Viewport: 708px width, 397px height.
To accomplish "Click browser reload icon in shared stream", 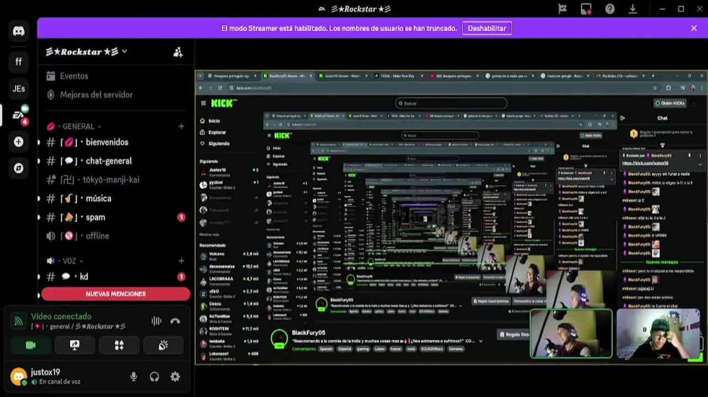I will pyautogui.click(x=221, y=88).
